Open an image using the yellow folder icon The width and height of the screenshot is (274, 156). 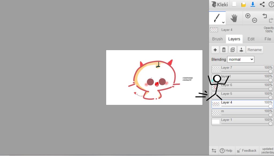tap(243, 4)
